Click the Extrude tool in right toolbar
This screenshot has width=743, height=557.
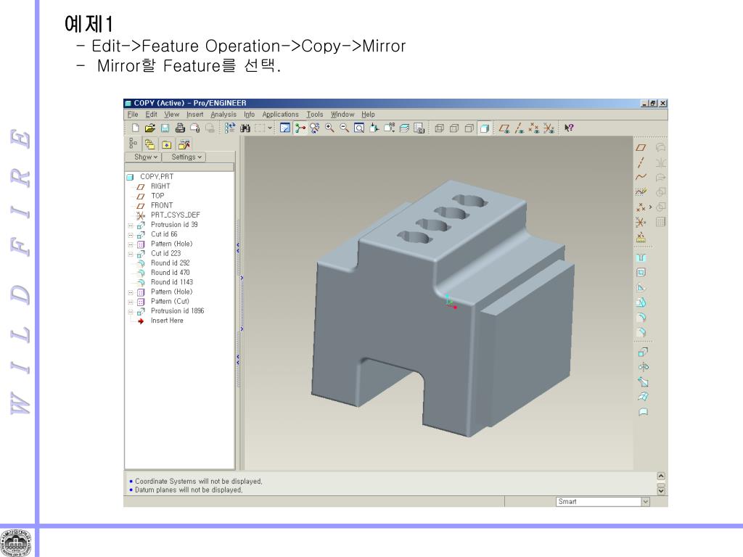(x=641, y=352)
